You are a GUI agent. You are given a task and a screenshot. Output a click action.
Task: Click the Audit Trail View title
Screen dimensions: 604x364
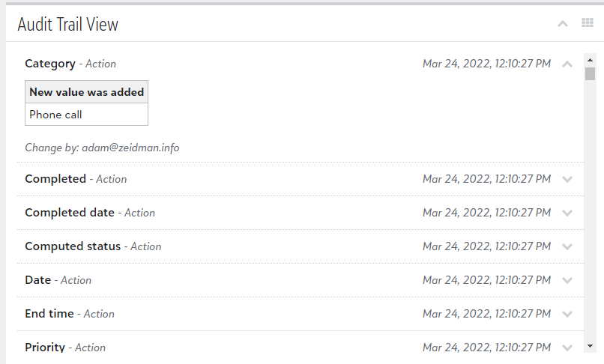coord(67,24)
